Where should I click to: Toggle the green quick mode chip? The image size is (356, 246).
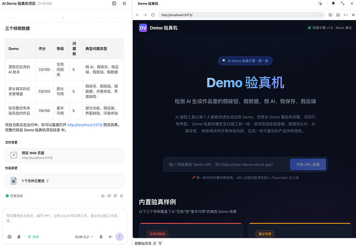click(x=33, y=237)
